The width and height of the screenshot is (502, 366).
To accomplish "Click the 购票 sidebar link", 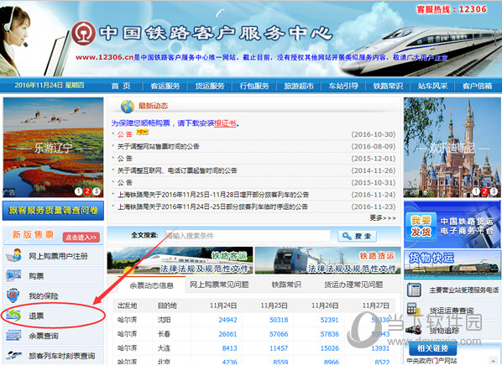I will (x=36, y=275).
